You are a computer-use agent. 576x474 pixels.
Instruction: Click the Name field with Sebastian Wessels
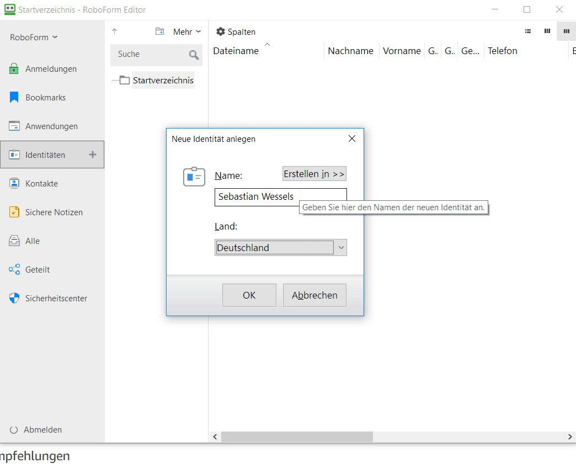281,197
